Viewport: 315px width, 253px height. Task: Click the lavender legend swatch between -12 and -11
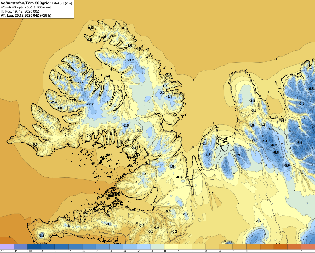(x=7, y=247)
